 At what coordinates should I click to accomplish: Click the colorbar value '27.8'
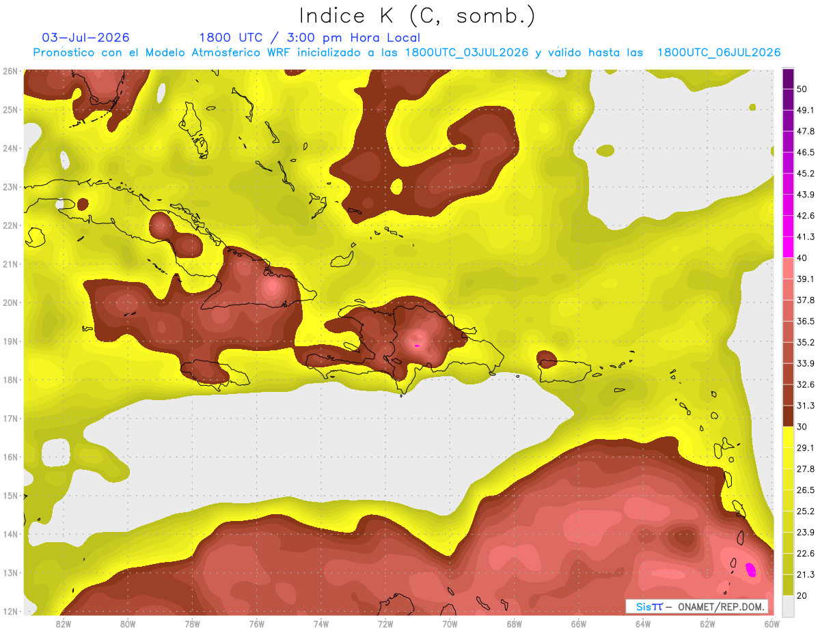[x=805, y=469]
